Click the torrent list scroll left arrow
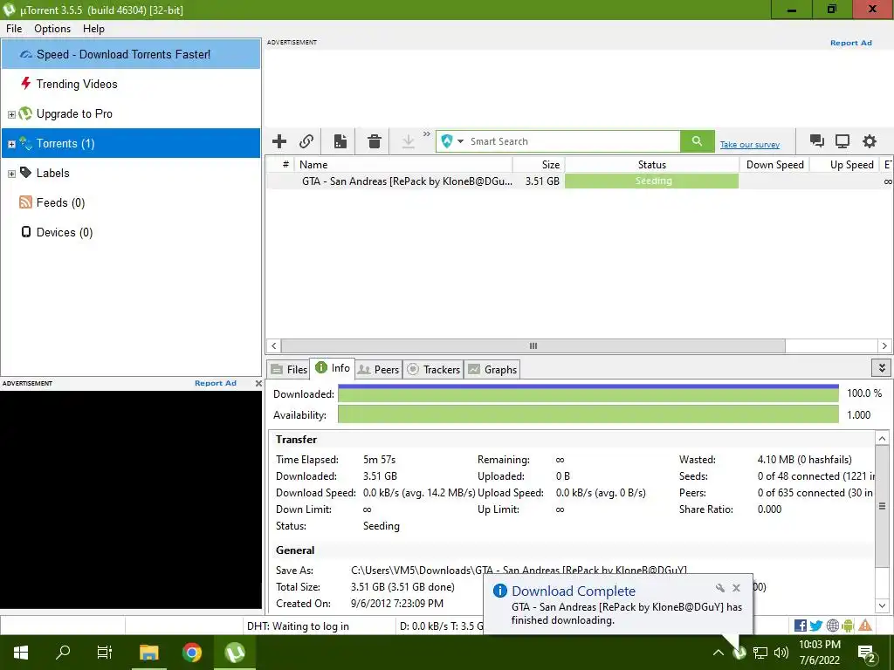The height and width of the screenshot is (670, 894). click(273, 345)
